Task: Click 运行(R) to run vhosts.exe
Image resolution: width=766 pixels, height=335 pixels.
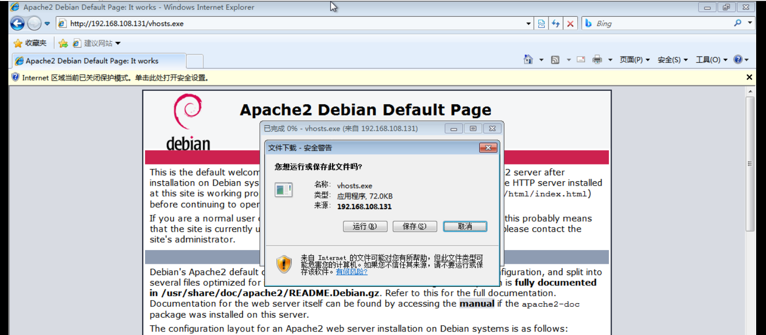Action: [365, 226]
